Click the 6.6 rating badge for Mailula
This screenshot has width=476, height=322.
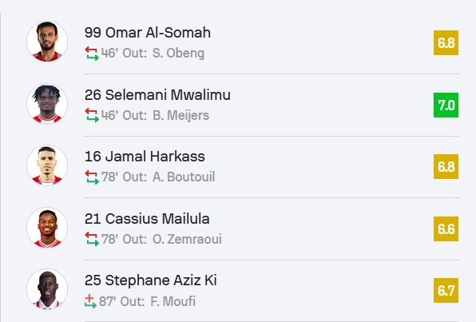(x=446, y=229)
